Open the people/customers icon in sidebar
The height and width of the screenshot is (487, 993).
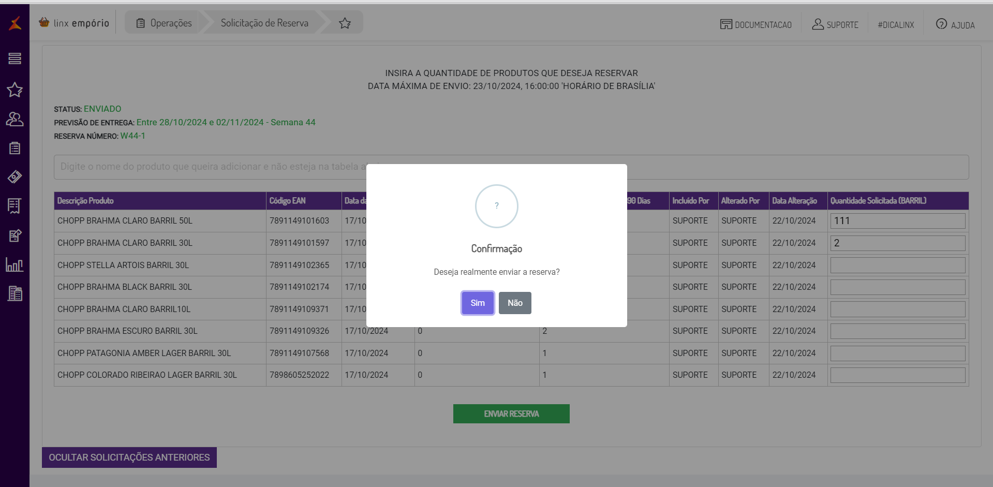pos(14,119)
